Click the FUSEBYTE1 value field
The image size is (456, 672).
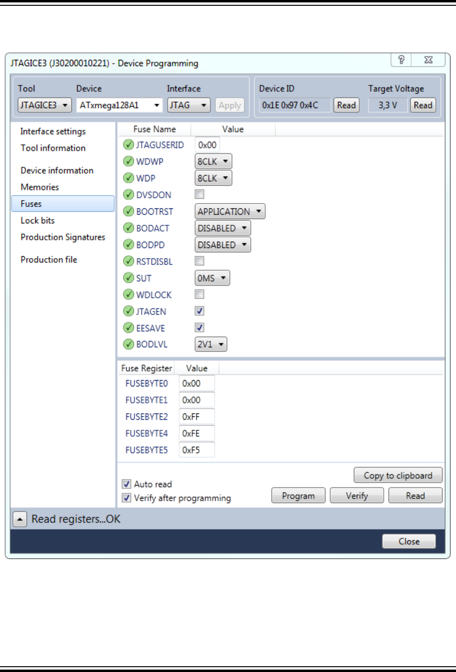(197, 400)
